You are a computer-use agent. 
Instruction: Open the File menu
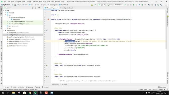click(5, 2)
